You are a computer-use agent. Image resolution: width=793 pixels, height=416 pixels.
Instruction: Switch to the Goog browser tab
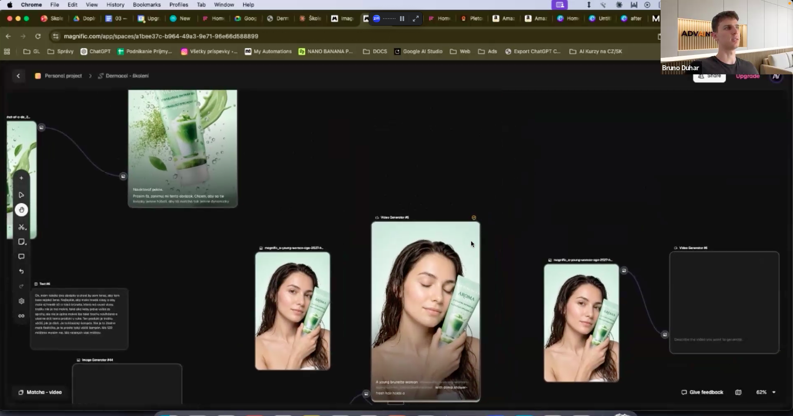pos(246,19)
